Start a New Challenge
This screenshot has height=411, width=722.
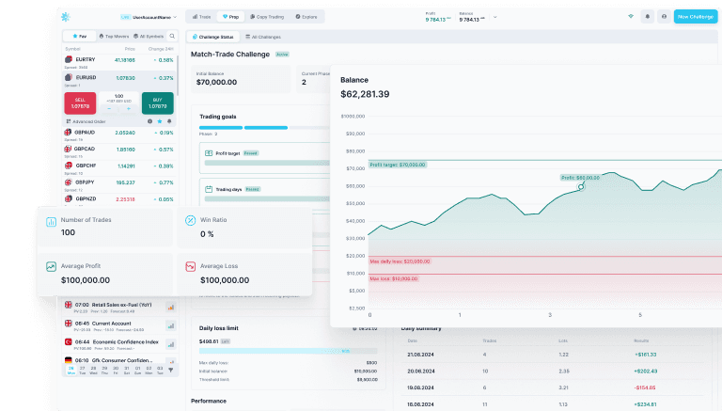(696, 17)
